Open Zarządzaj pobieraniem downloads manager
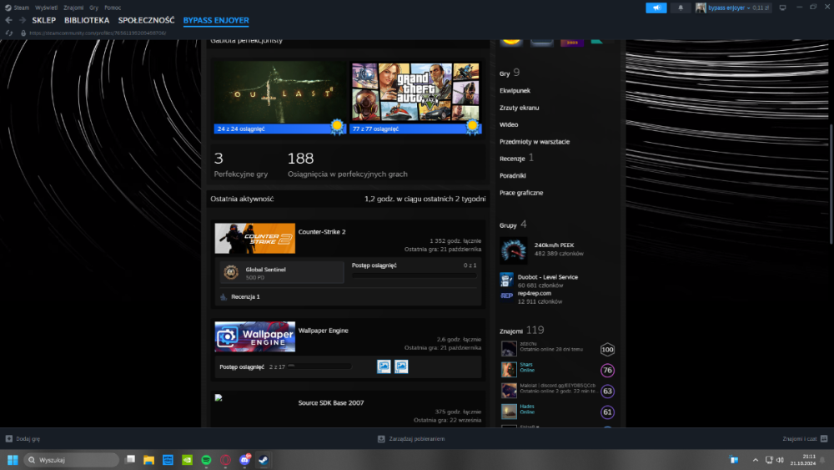Image resolution: width=834 pixels, height=470 pixels. coord(411,439)
